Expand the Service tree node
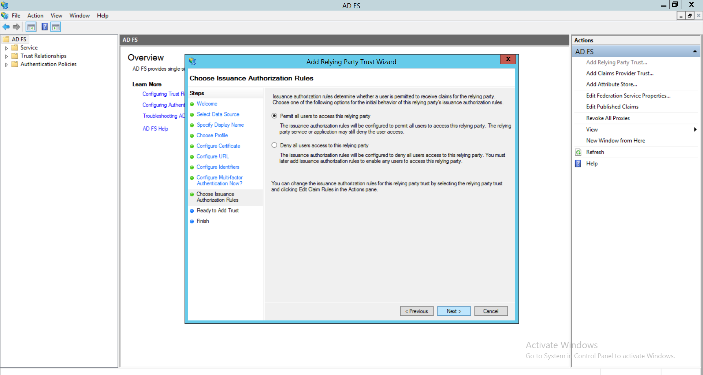The image size is (703, 375). point(6,48)
